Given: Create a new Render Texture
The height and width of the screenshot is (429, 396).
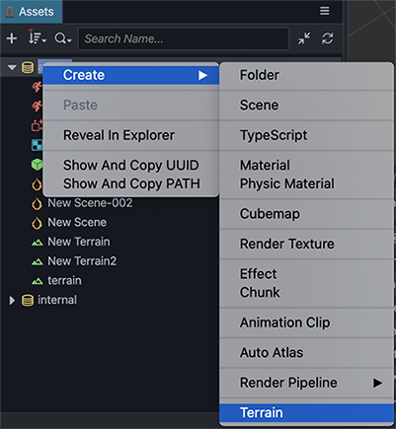Looking at the screenshot, I should click(x=306, y=244).
